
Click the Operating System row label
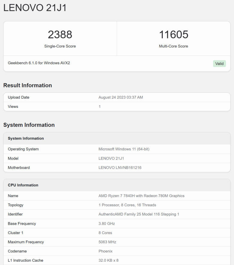pos(23,149)
